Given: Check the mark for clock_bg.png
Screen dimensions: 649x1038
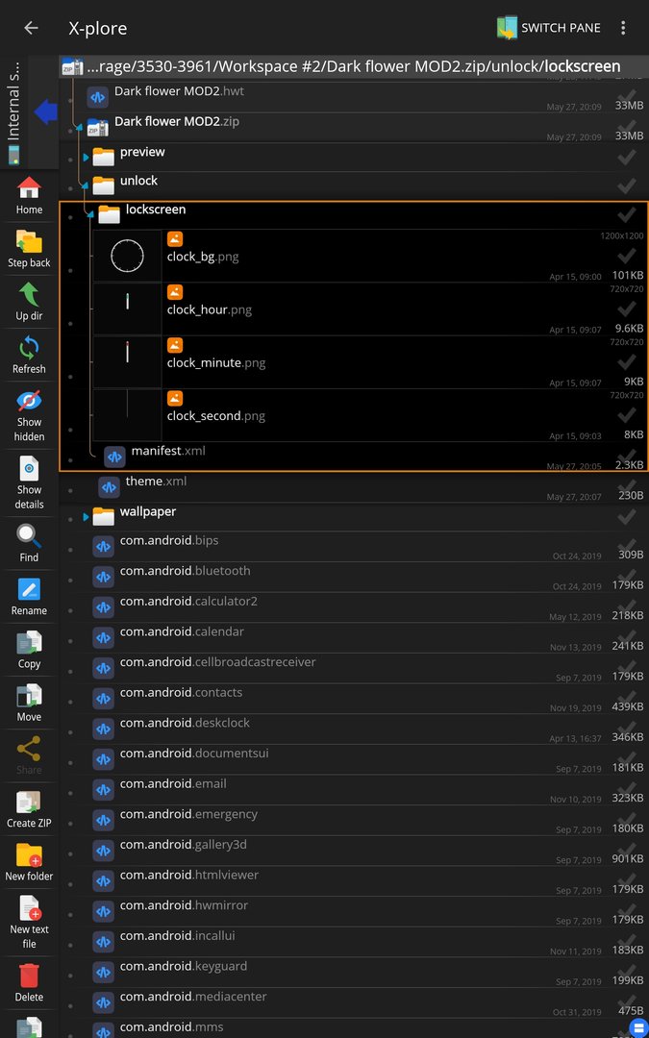Looking at the screenshot, I should coord(627,256).
